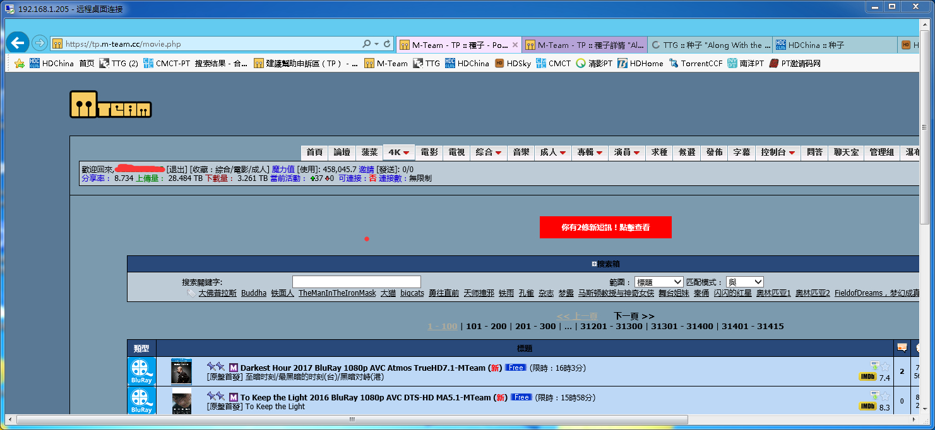The width and height of the screenshot is (935, 430).
Task: Click the BluRay category icon for To Keep the Light
Action: pos(141,401)
